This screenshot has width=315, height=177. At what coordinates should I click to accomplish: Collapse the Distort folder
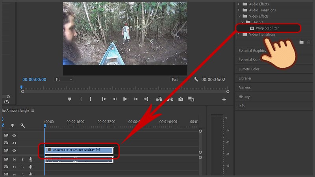[243, 22]
